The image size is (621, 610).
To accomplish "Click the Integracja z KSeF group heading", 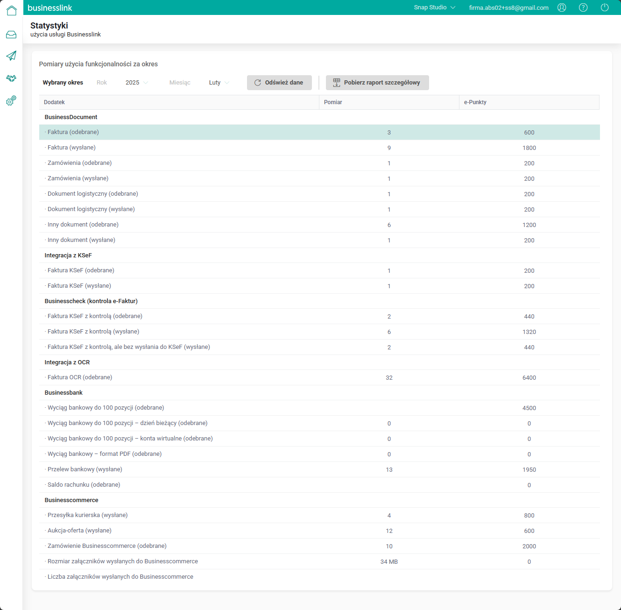I will [68, 255].
